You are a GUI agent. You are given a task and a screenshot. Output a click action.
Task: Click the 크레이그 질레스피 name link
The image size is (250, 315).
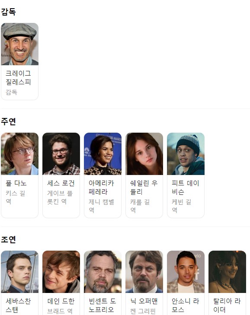18,77
